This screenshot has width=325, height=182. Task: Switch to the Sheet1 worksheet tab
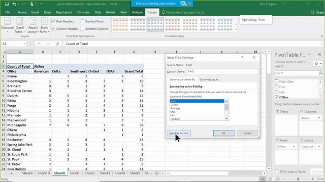75,173
